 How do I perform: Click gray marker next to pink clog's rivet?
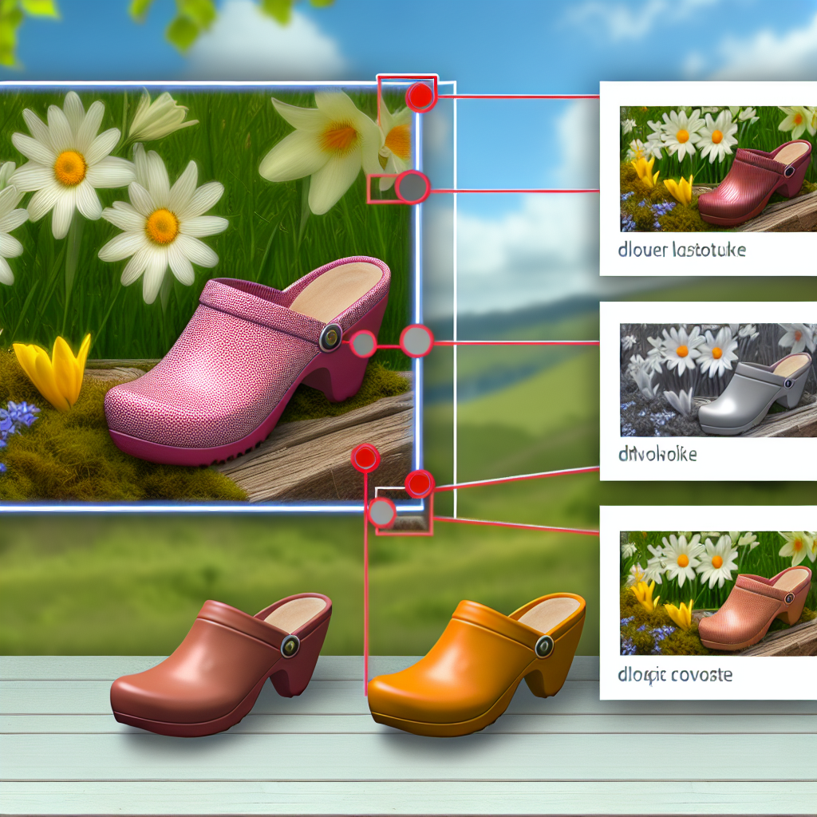(x=363, y=344)
